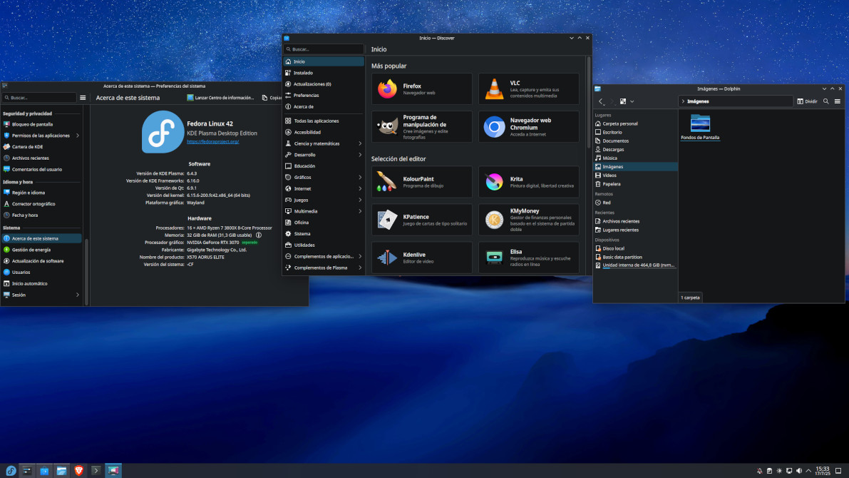The height and width of the screenshot is (478, 849).
Task: Open the fedoraproject.org link
Action: (213, 141)
